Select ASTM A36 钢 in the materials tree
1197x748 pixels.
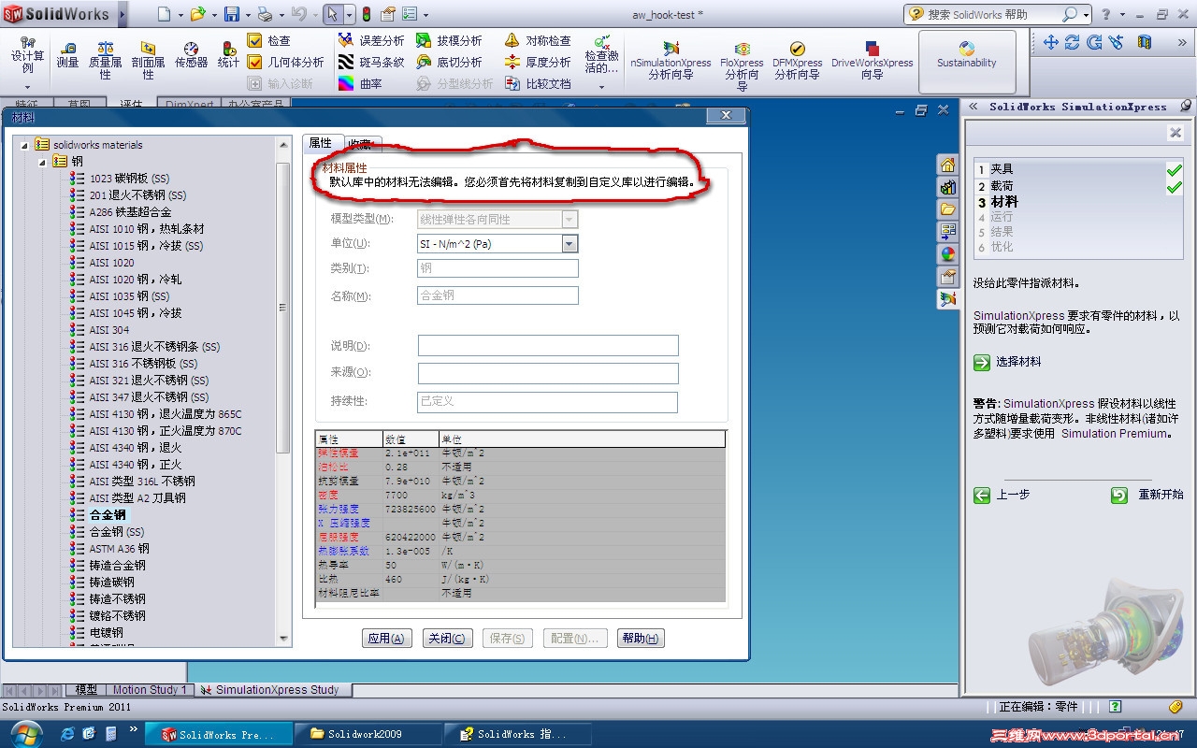coord(119,549)
